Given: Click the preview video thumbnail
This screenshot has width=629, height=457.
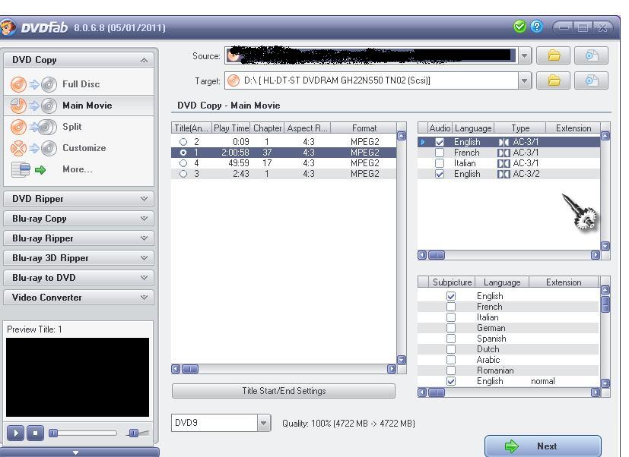Looking at the screenshot, I should point(78,377).
